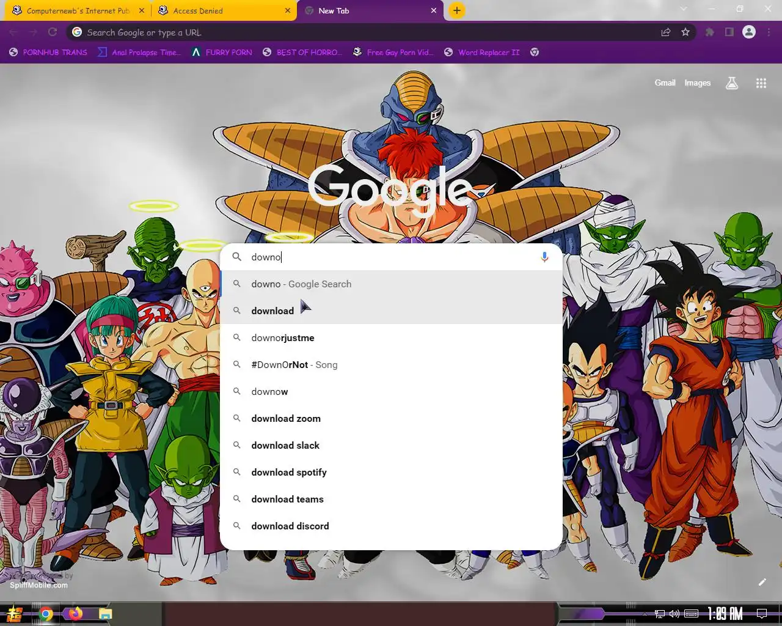Click the browser back arrow
This screenshot has width=782, height=626.
tap(13, 32)
